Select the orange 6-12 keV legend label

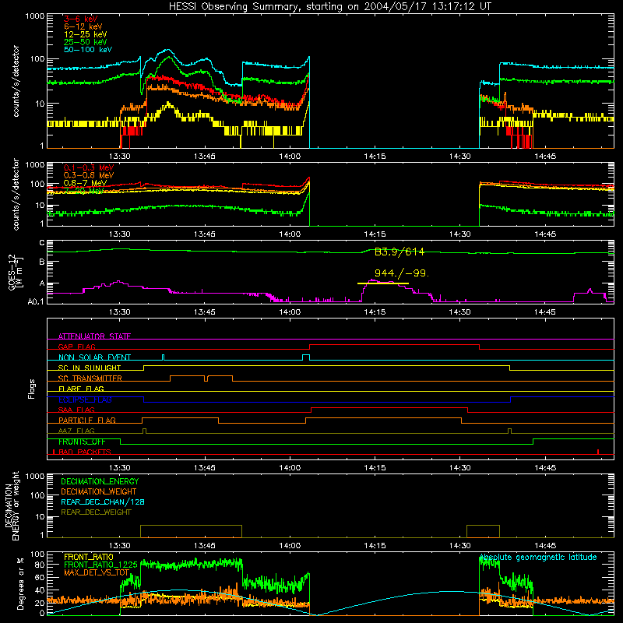pyautogui.click(x=83, y=26)
